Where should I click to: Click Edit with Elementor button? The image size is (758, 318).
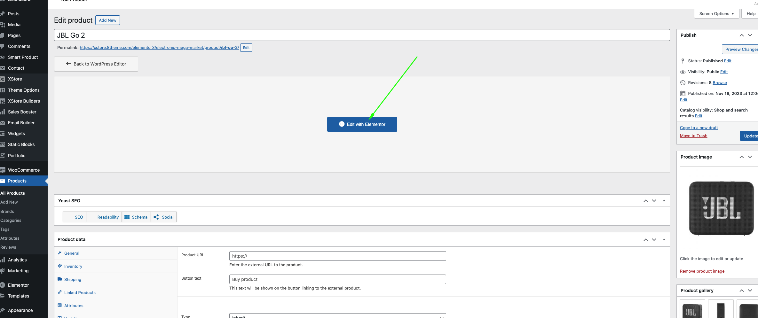coord(362,124)
